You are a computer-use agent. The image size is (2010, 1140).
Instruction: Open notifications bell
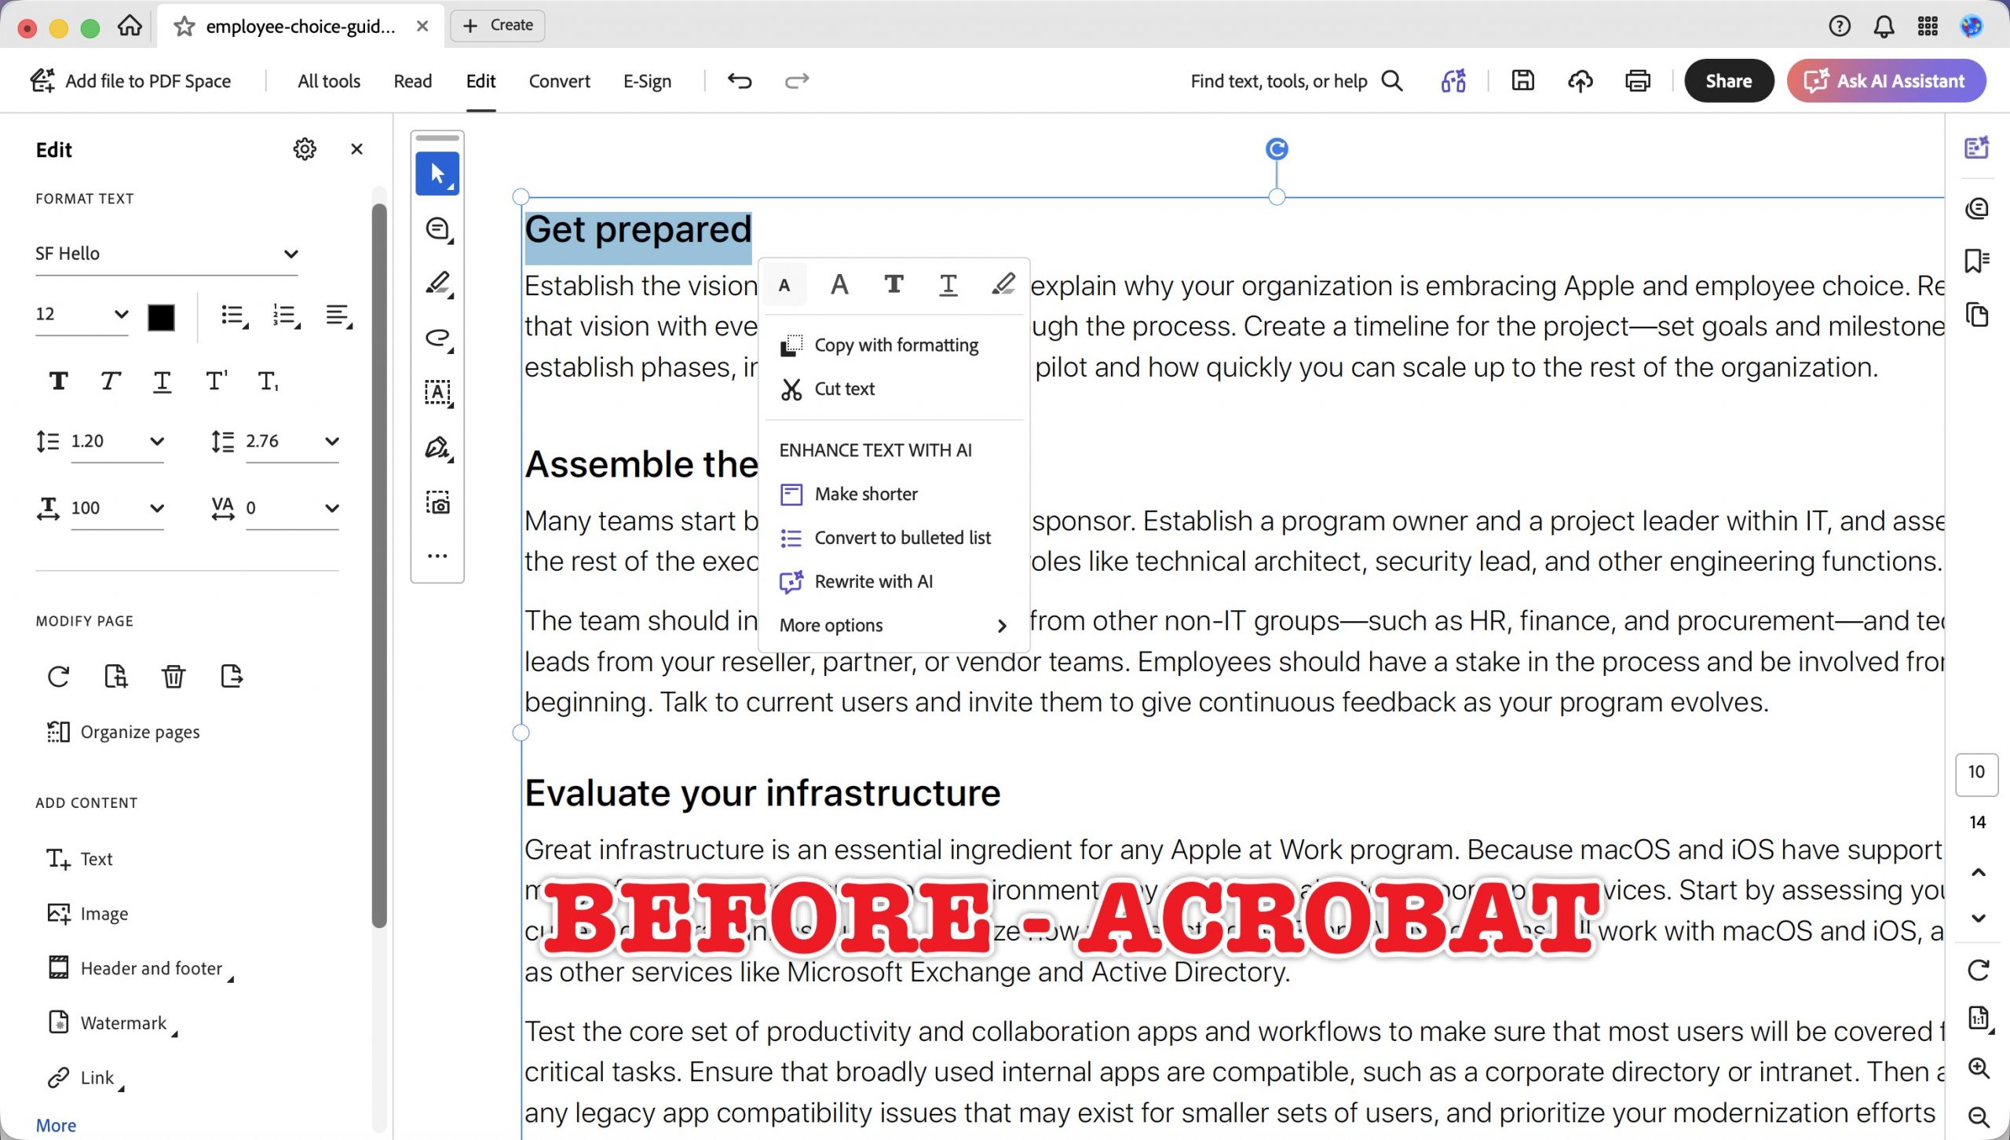click(1884, 27)
